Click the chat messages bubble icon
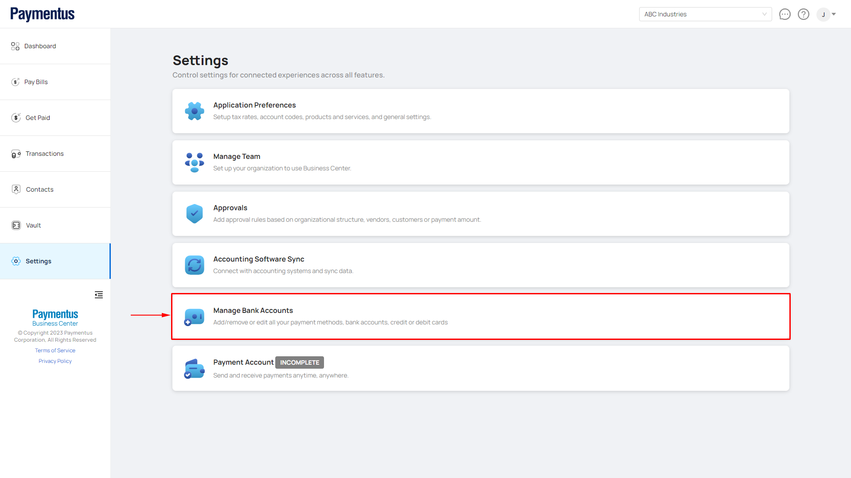 pos(785,14)
